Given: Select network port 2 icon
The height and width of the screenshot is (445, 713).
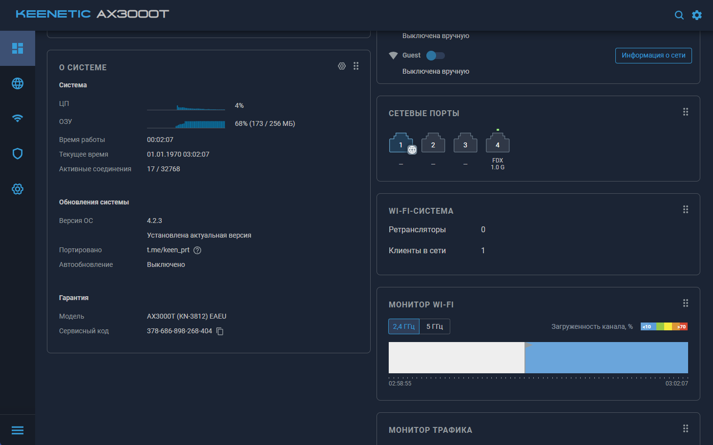Looking at the screenshot, I should tap(433, 143).
